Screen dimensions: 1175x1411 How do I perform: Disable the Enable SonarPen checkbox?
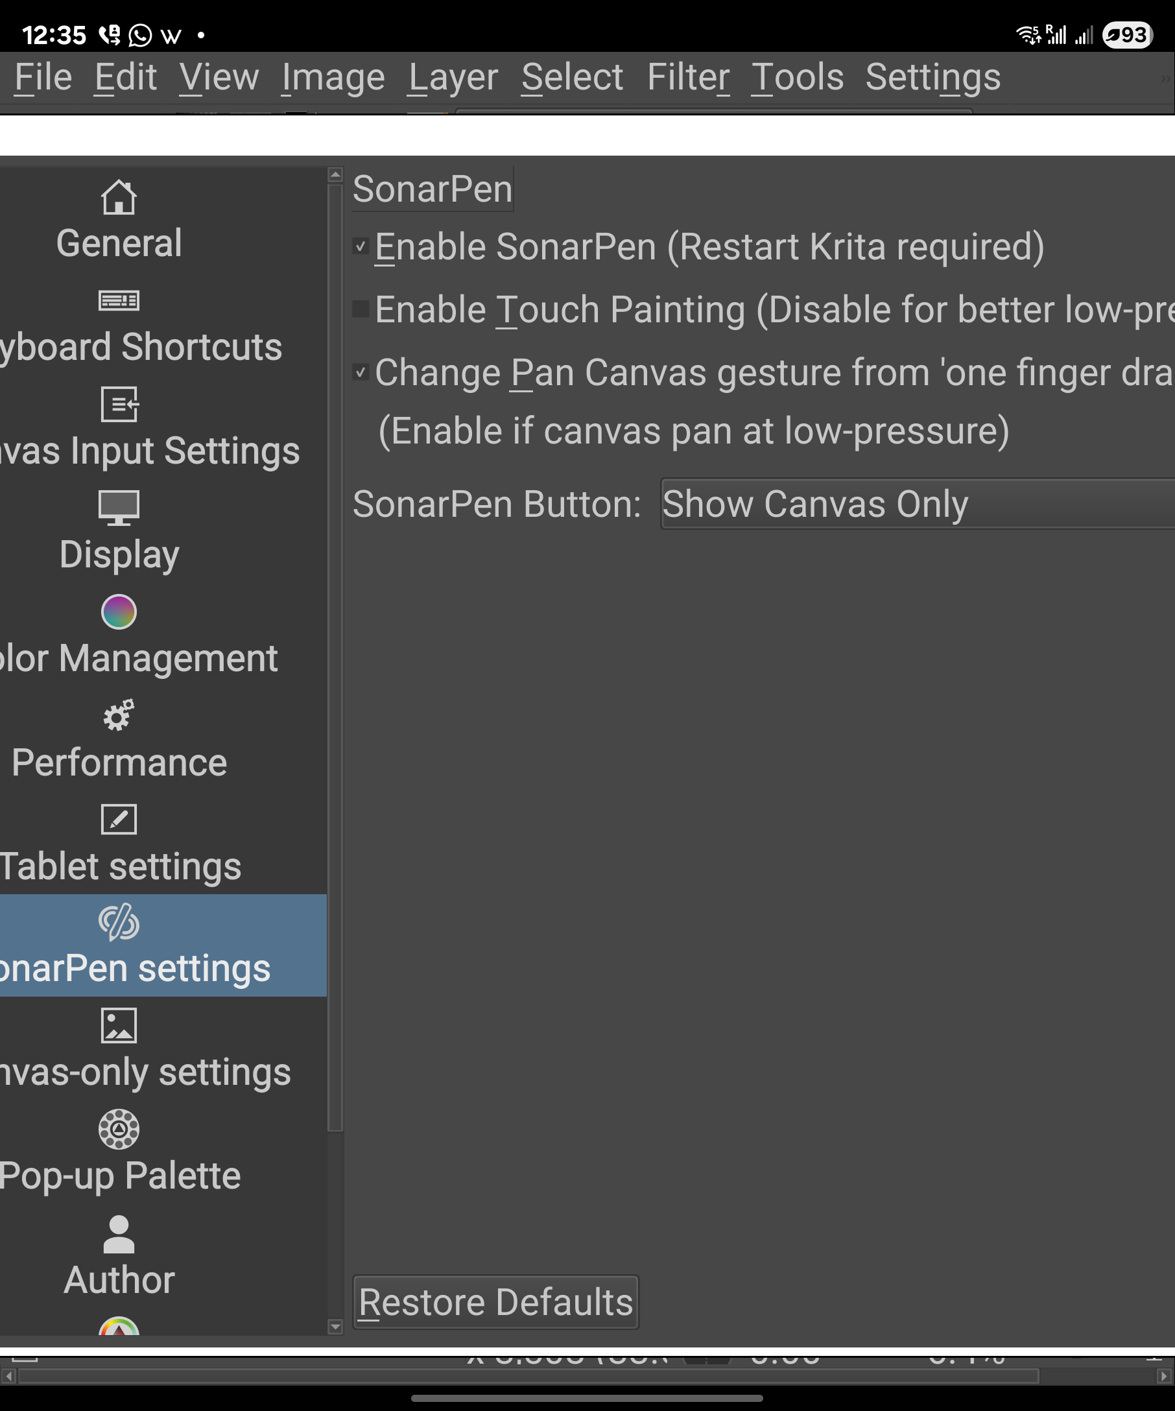pos(361,246)
